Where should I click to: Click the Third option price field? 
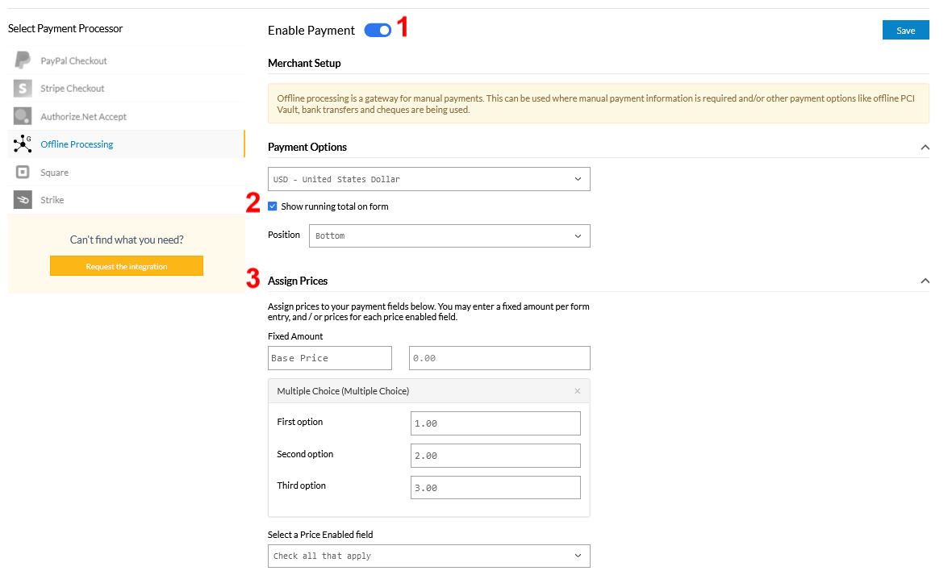click(x=495, y=488)
